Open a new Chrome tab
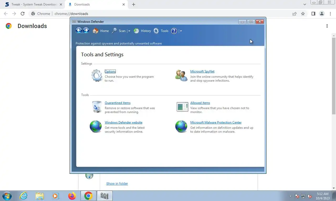The image size is (336, 201). click(134, 4)
